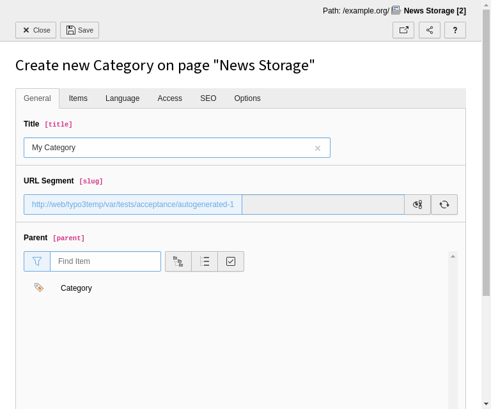Open the SEO tab
This screenshot has height=409, width=491.
click(208, 98)
